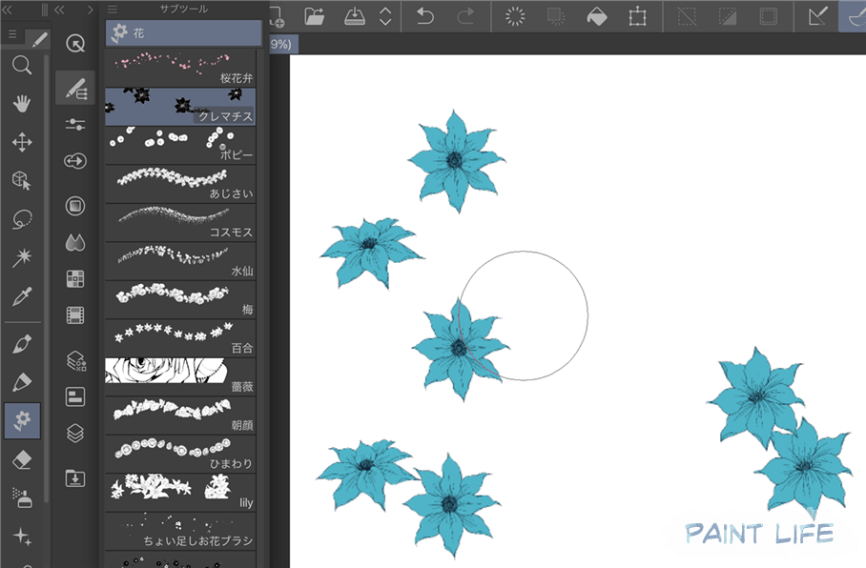
Task: Pick the ひまわり brush from list
Action: point(183,454)
